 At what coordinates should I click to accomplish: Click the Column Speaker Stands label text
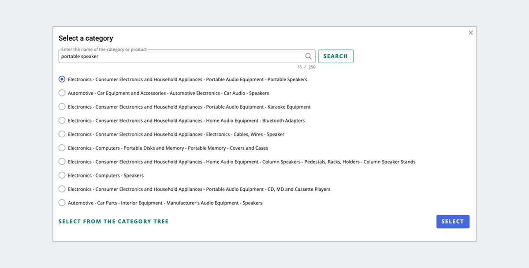point(242,162)
